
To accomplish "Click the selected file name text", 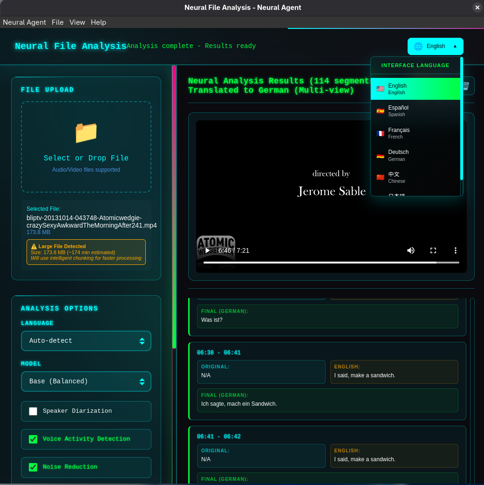I will 91,222.
